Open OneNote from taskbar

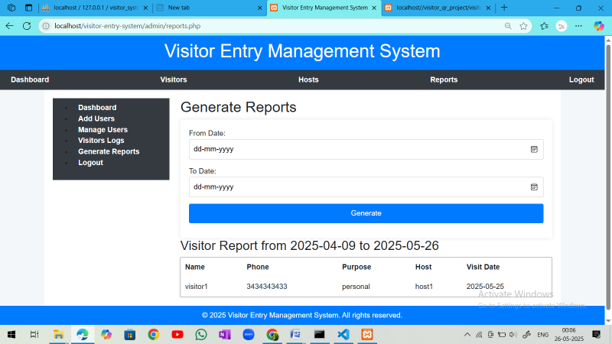tap(225, 335)
